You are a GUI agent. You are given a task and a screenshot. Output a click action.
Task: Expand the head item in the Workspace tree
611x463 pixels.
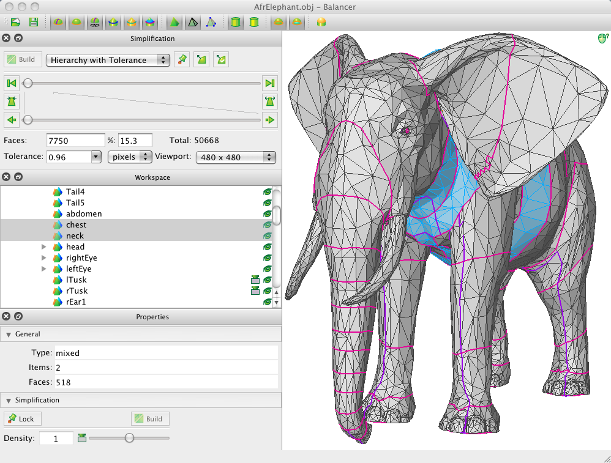click(43, 246)
